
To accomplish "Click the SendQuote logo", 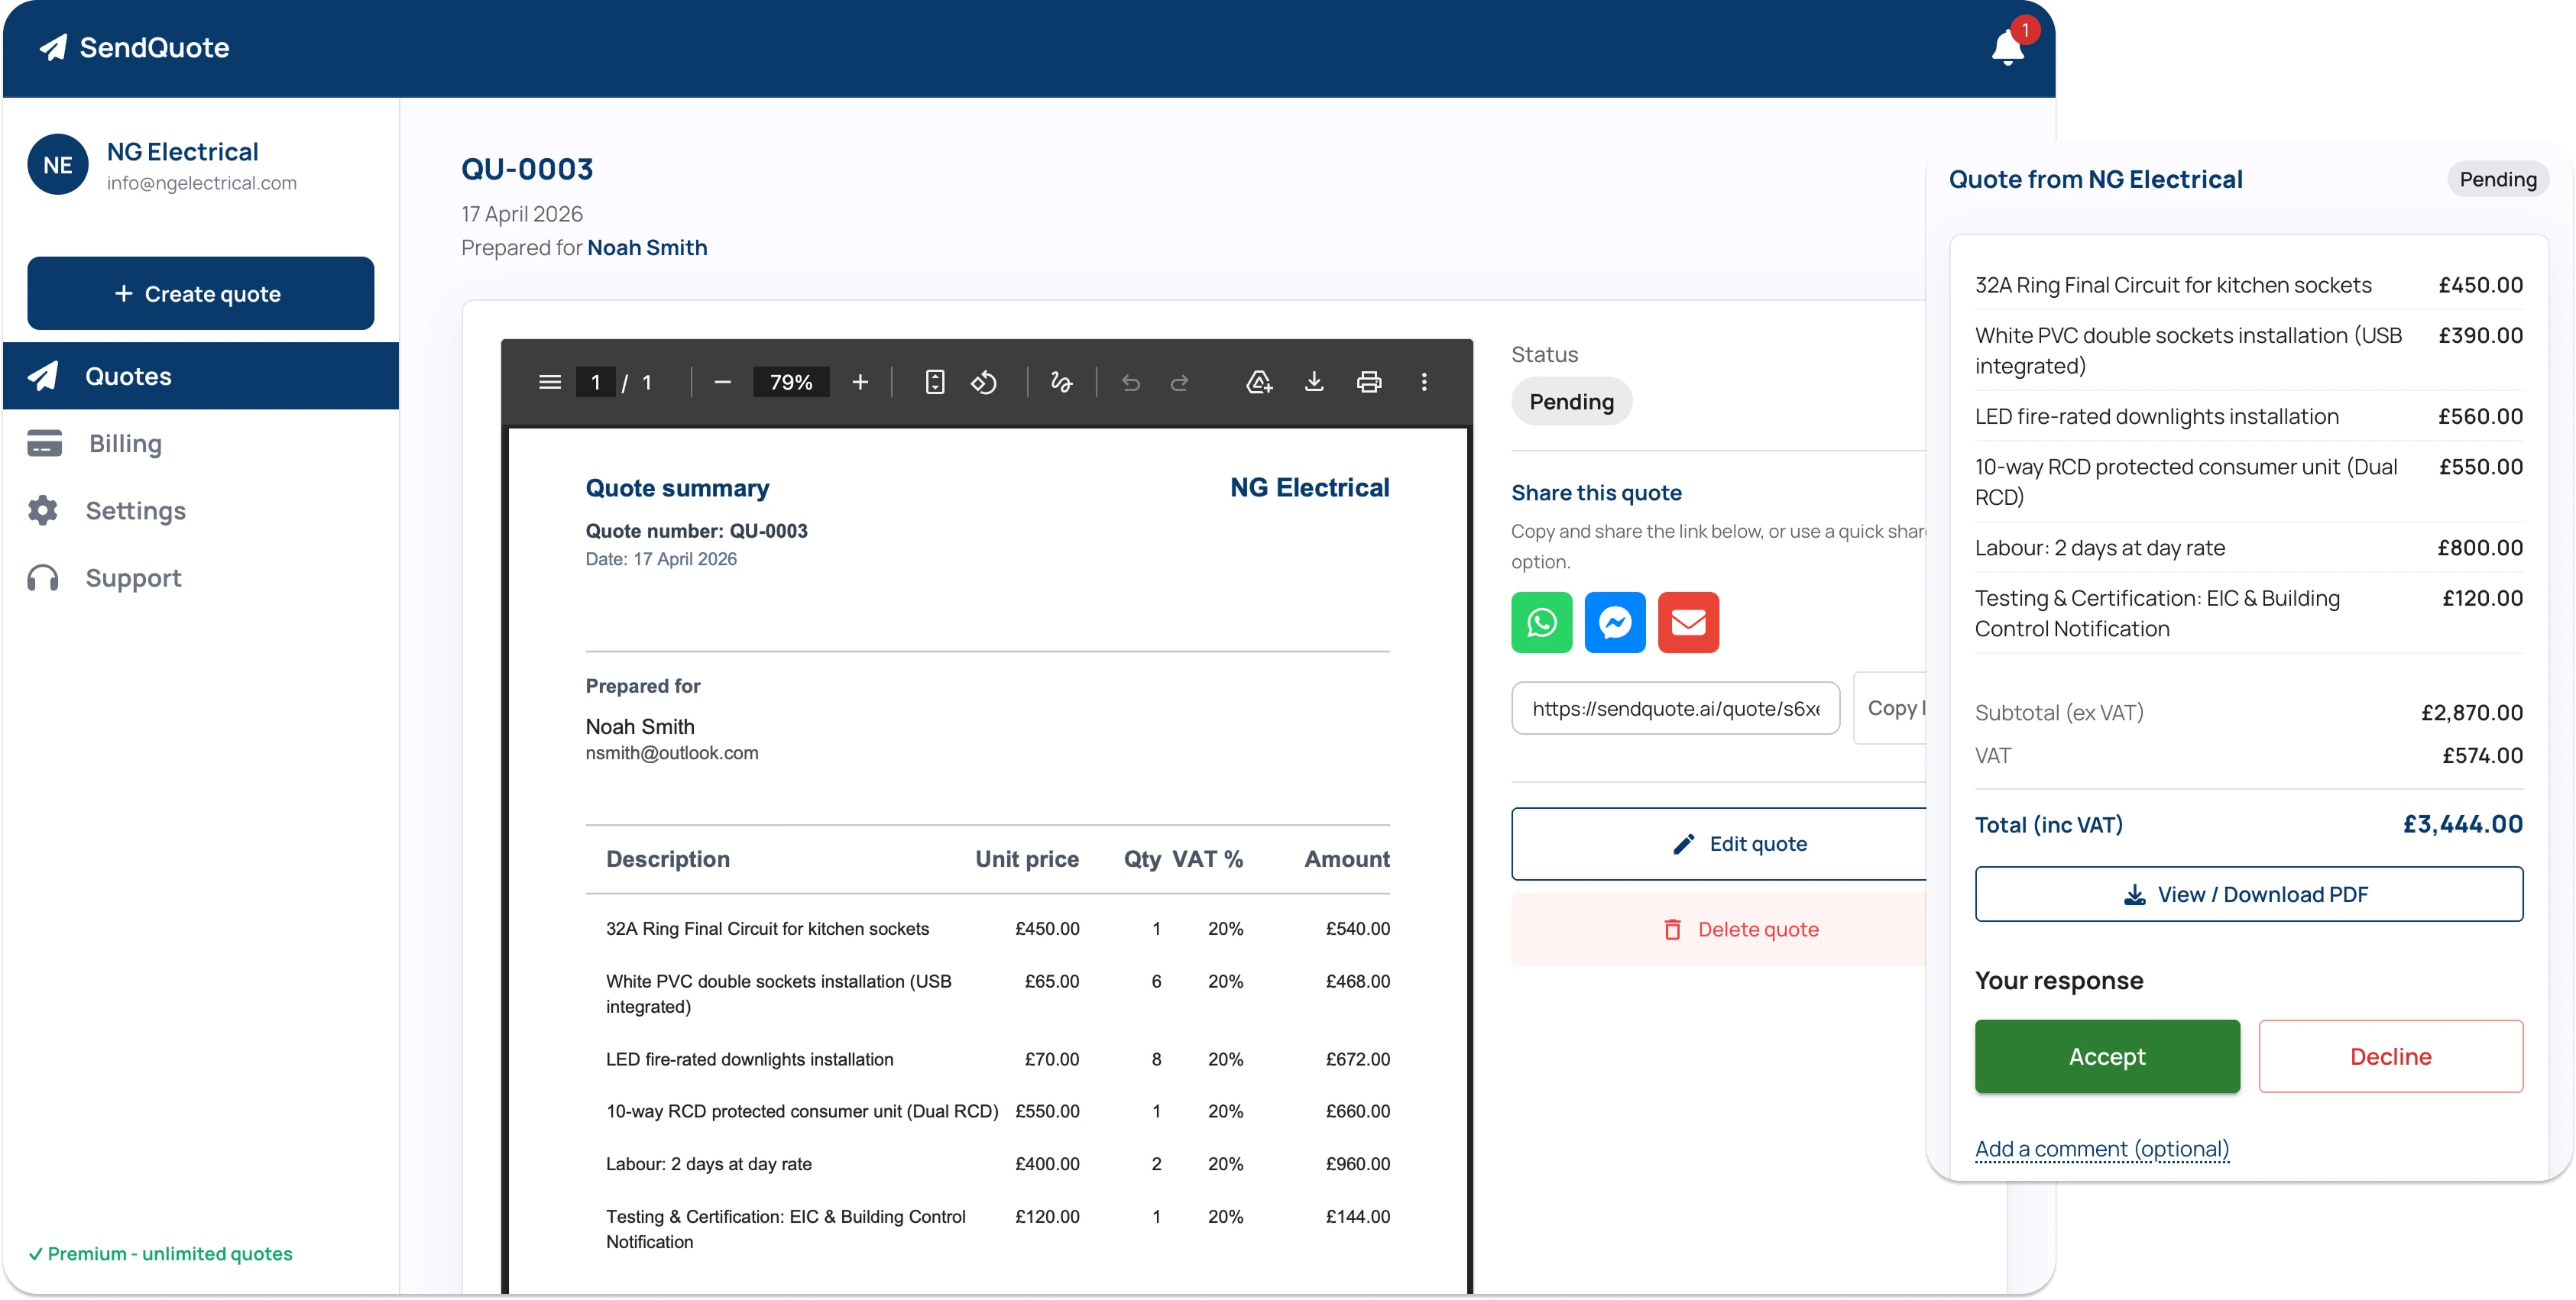I will click(134, 47).
